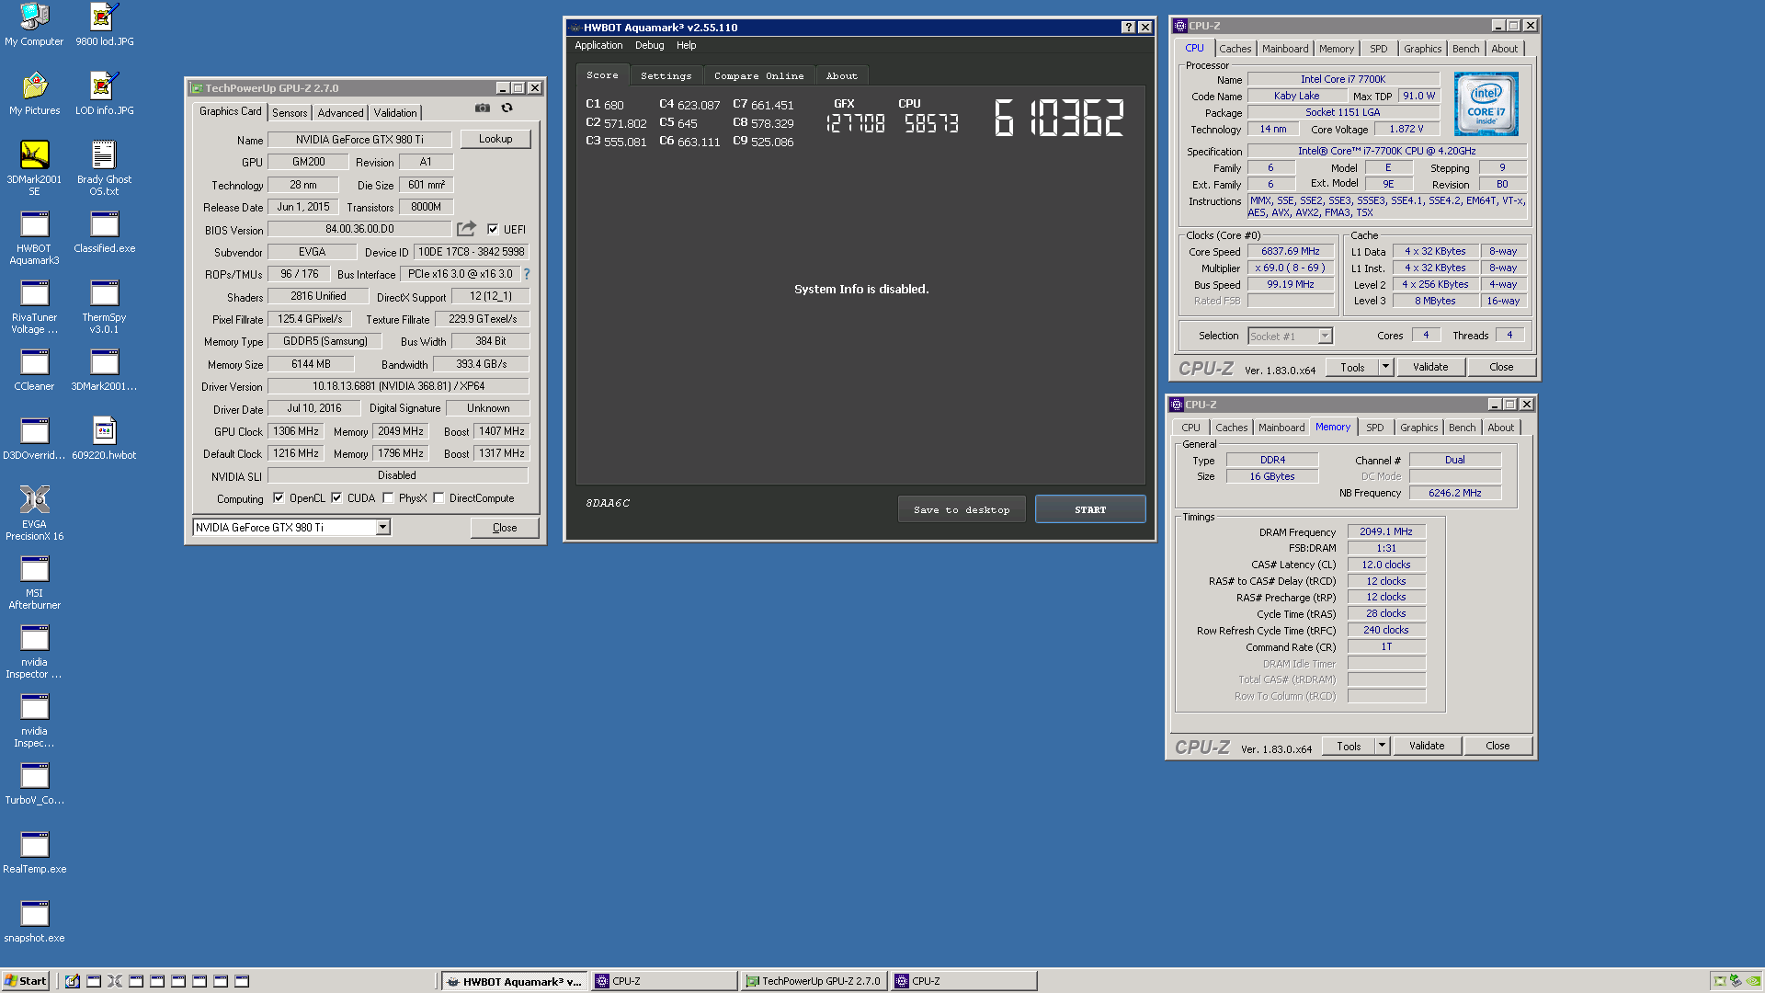Toggle OpenCL checkbox in GPU-Z
Screen dimensions: 1765x993
(279, 498)
